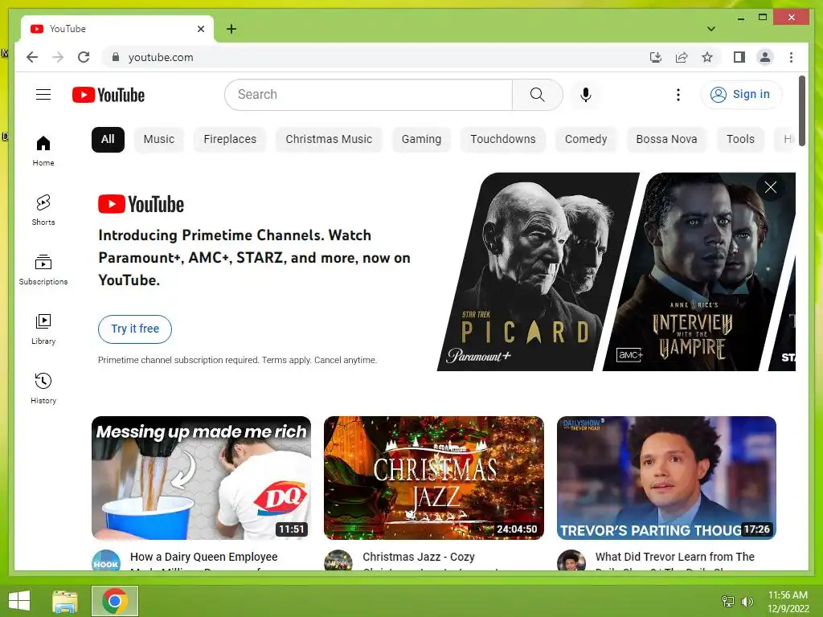Click the YouTube logo in the header

109,95
